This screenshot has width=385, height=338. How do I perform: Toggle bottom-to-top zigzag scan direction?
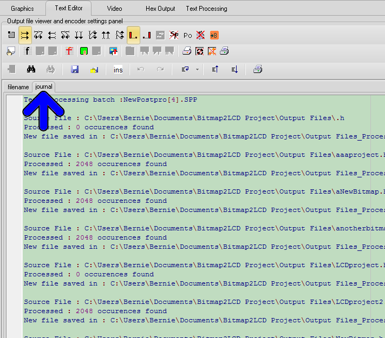(x=120, y=35)
